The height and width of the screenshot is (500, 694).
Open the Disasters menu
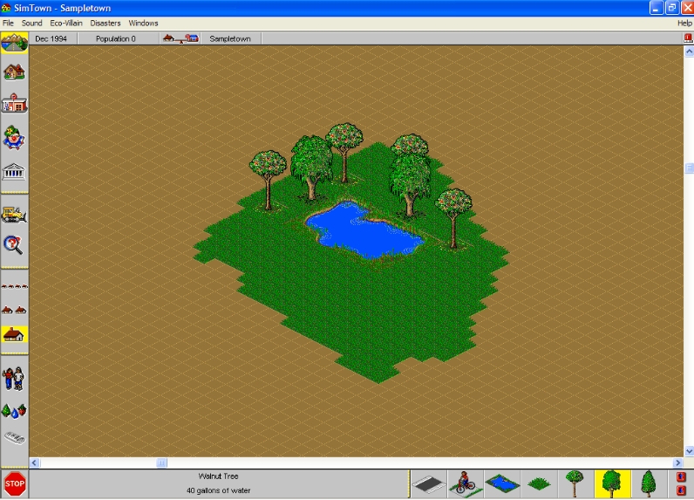pyautogui.click(x=105, y=23)
